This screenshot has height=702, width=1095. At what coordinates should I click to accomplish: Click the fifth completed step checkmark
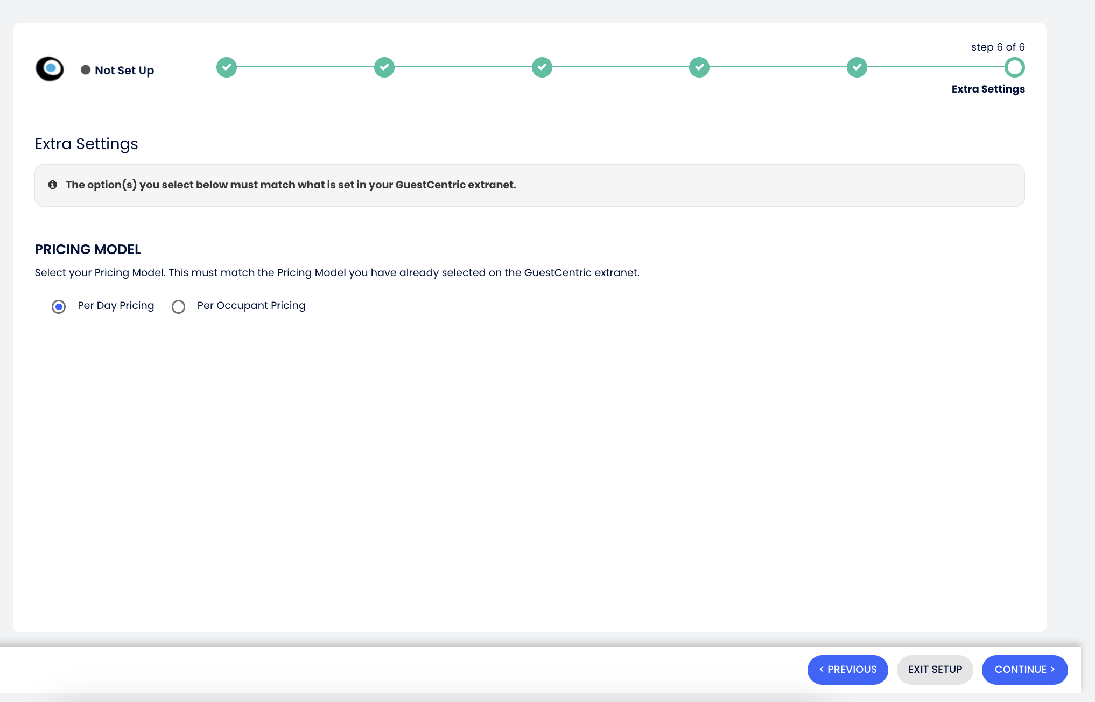(x=857, y=67)
